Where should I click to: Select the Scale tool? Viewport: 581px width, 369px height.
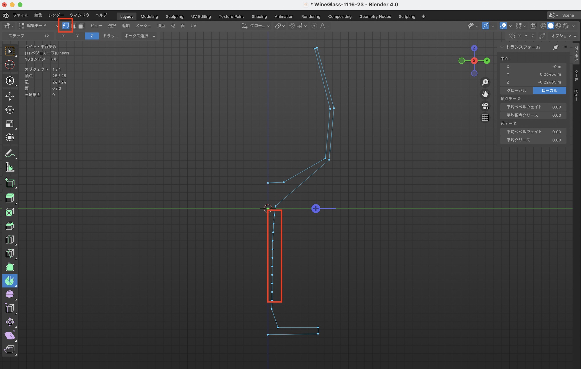pyautogui.click(x=10, y=124)
